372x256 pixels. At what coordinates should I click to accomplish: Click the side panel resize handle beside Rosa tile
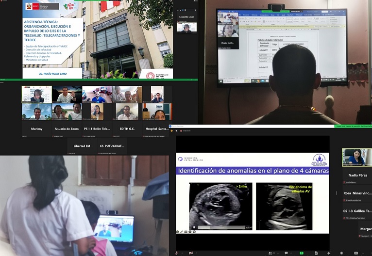(x=337, y=193)
